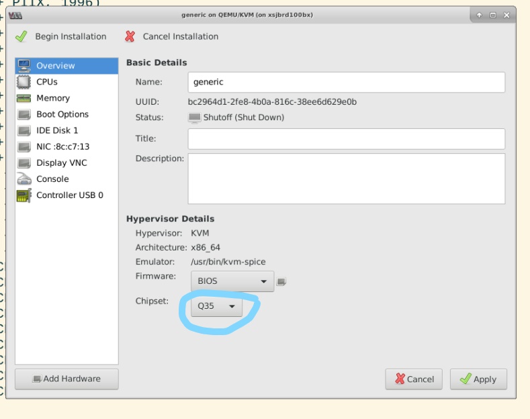This screenshot has height=419, width=530.
Task: Click the Name text field
Action: [346, 83]
